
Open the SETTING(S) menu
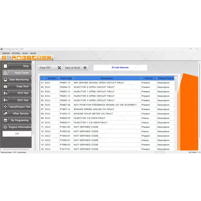tap(16, 53)
